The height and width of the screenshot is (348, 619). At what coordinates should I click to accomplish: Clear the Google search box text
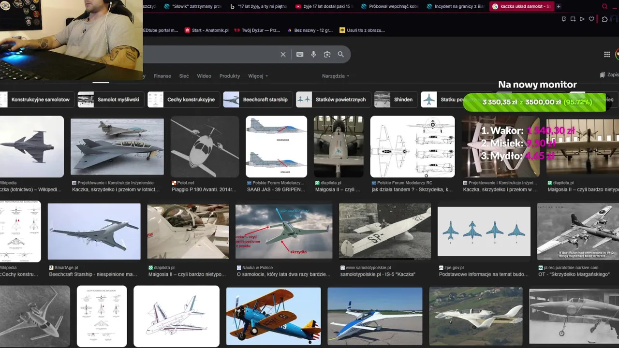283,55
